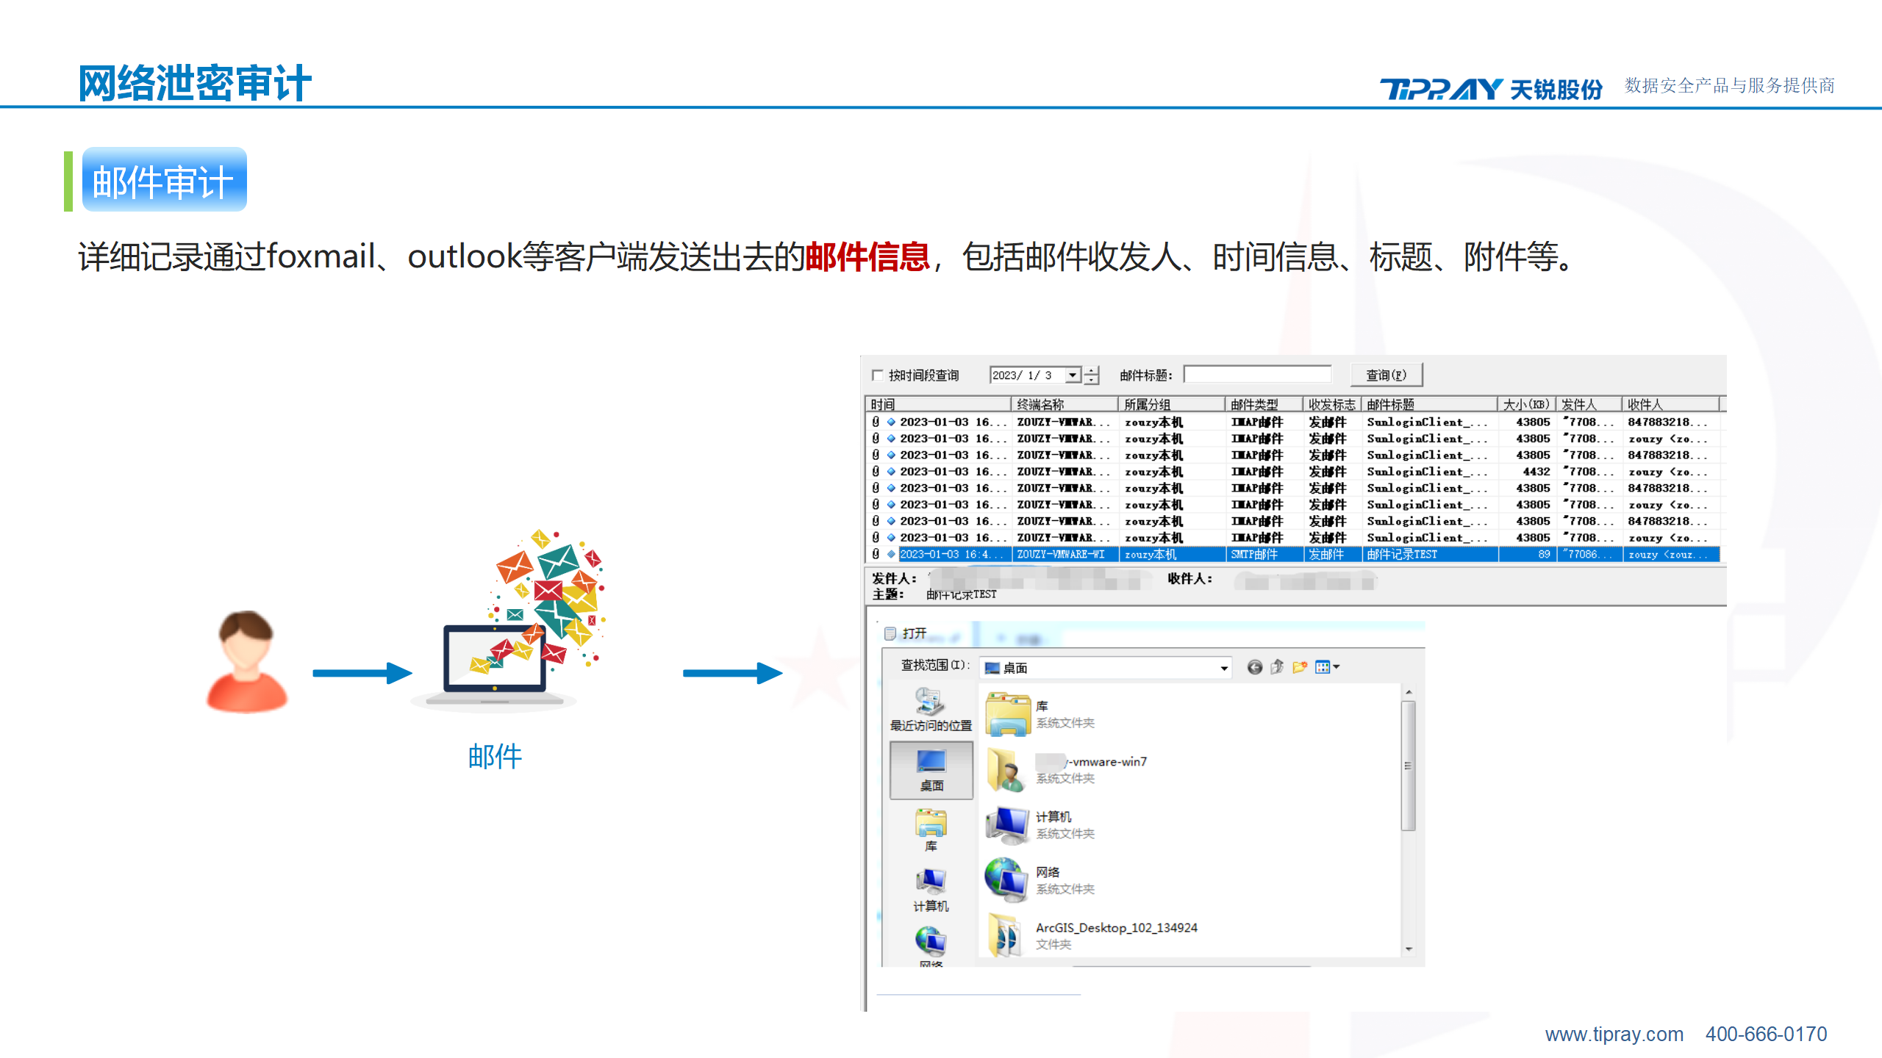This screenshot has width=1882, height=1058.
Task: Select the highlighted 桌面 in places bar
Action: (x=931, y=770)
